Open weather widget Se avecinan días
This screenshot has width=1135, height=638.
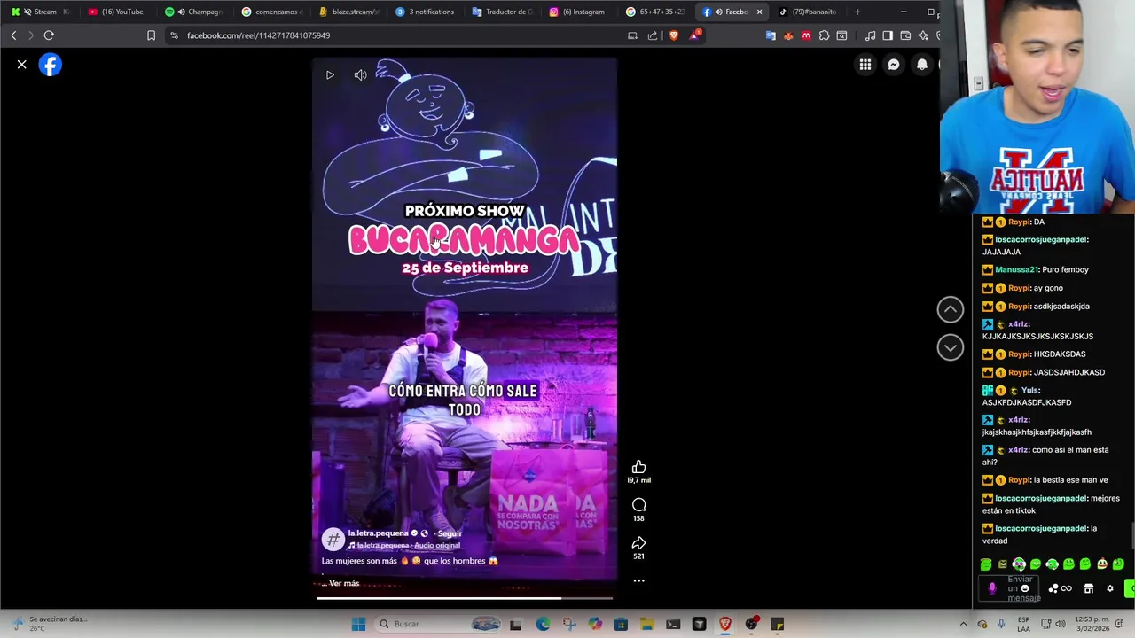coord(49,623)
